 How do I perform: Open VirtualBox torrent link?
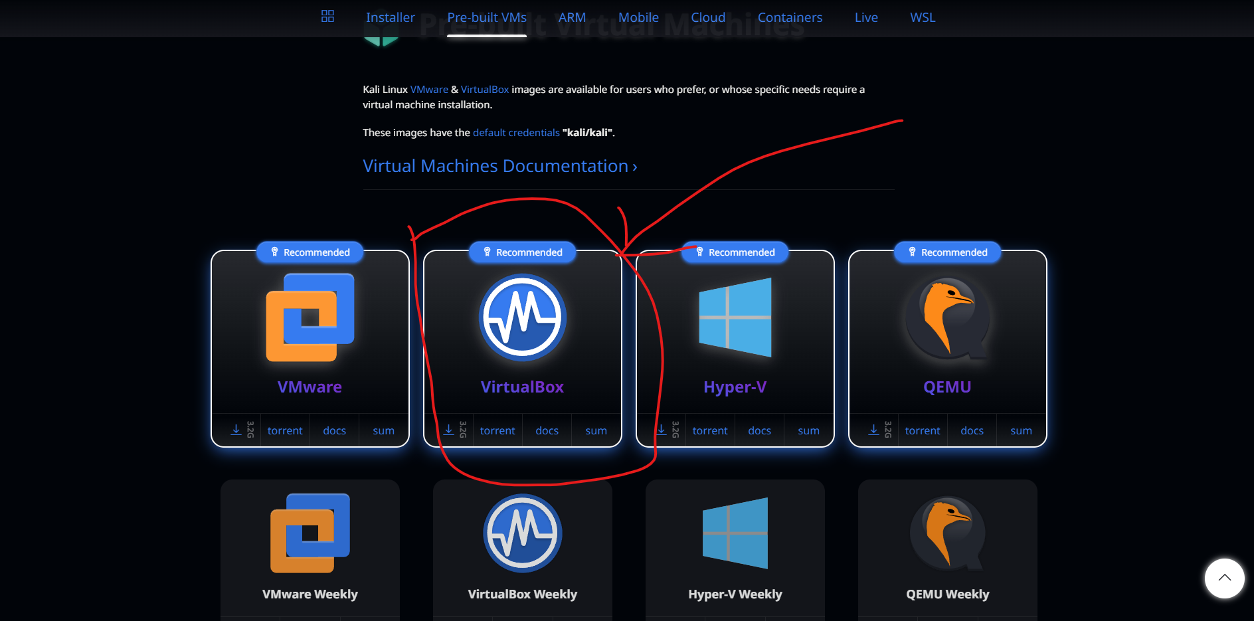497,430
